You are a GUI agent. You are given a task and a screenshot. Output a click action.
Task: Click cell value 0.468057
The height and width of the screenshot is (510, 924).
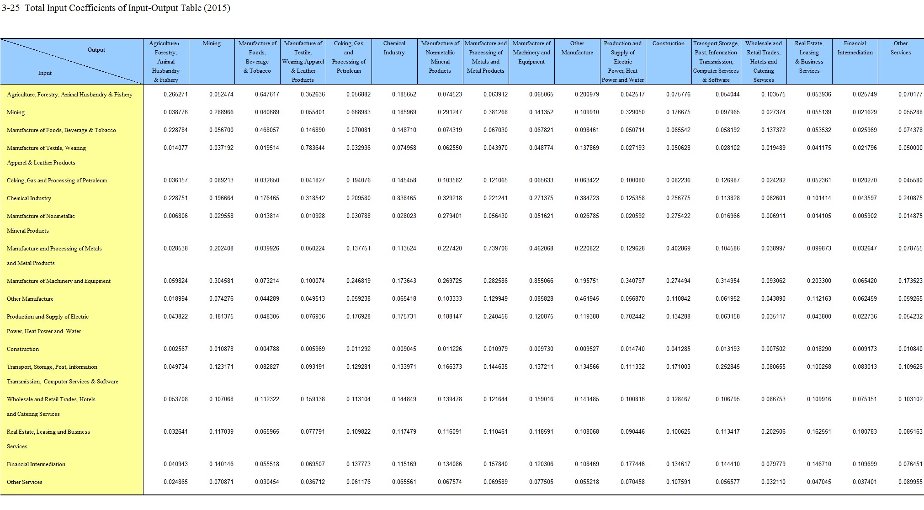(267, 130)
